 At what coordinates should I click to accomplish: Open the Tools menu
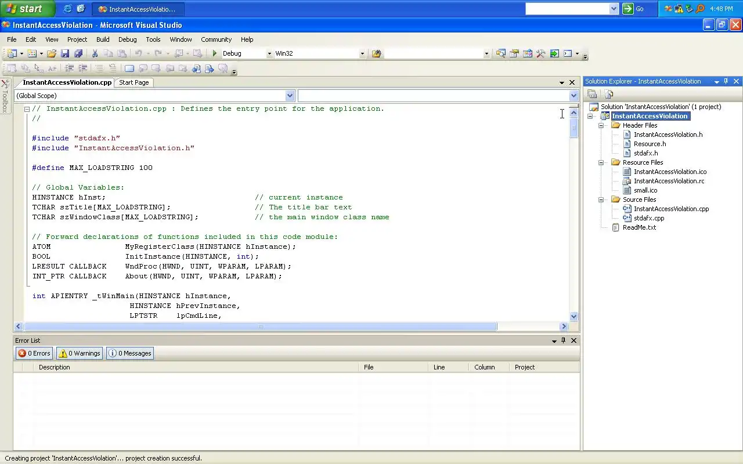point(153,39)
